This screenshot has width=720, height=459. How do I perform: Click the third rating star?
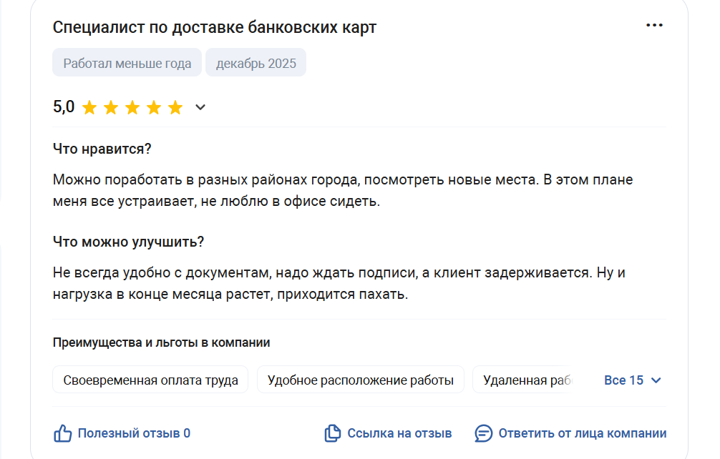[x=132, y=108]
